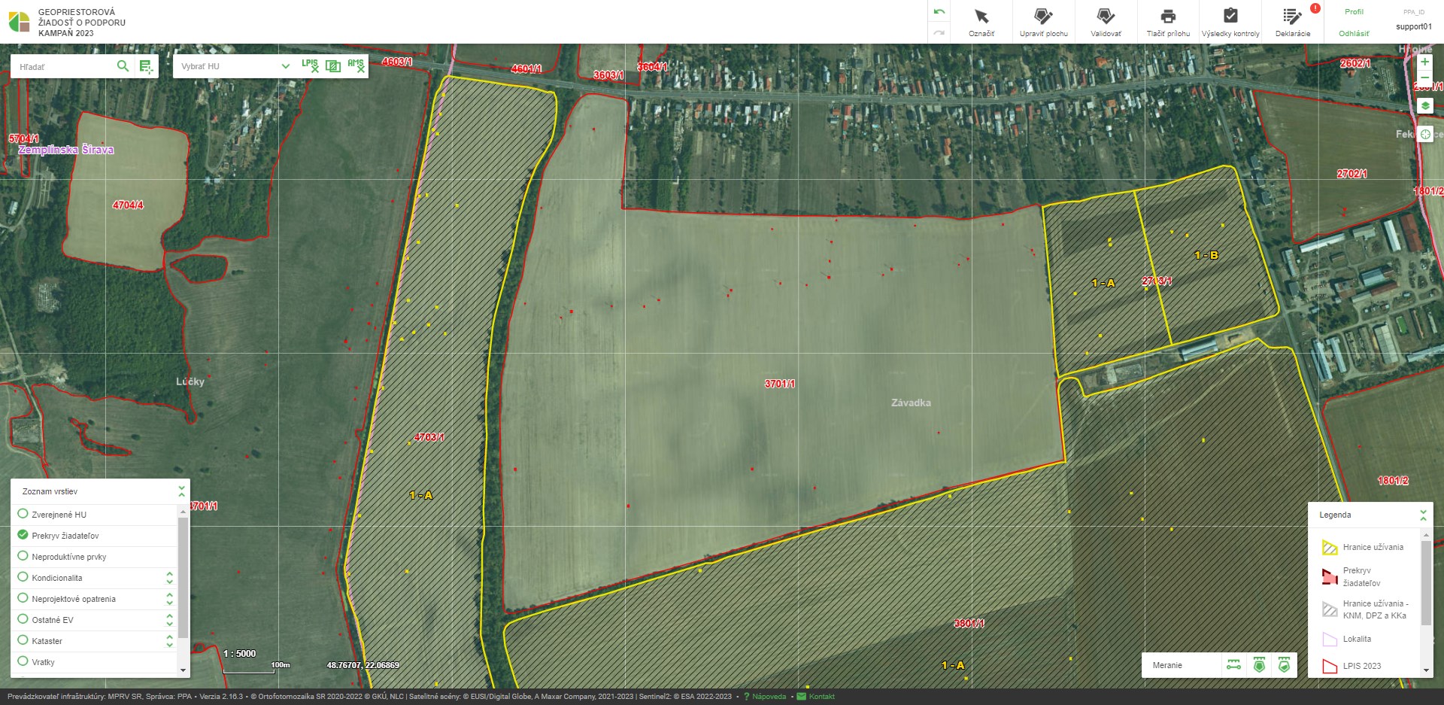The image size is (1444, 705).
Task: Open the Upraviť plochu tool
Action: (1043, 22)
